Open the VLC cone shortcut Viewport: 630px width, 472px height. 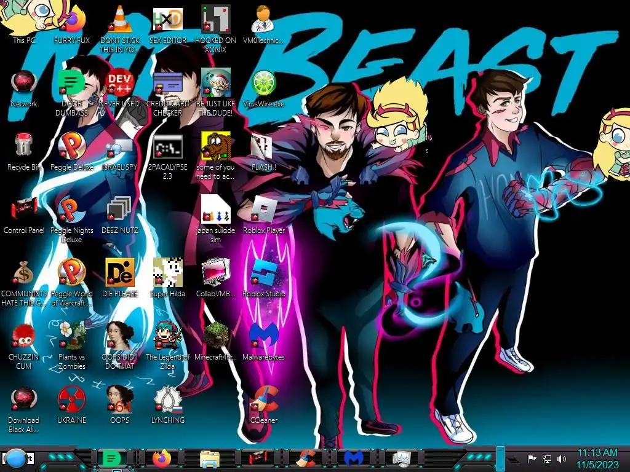pyautogui.click(x=120, y=29)
